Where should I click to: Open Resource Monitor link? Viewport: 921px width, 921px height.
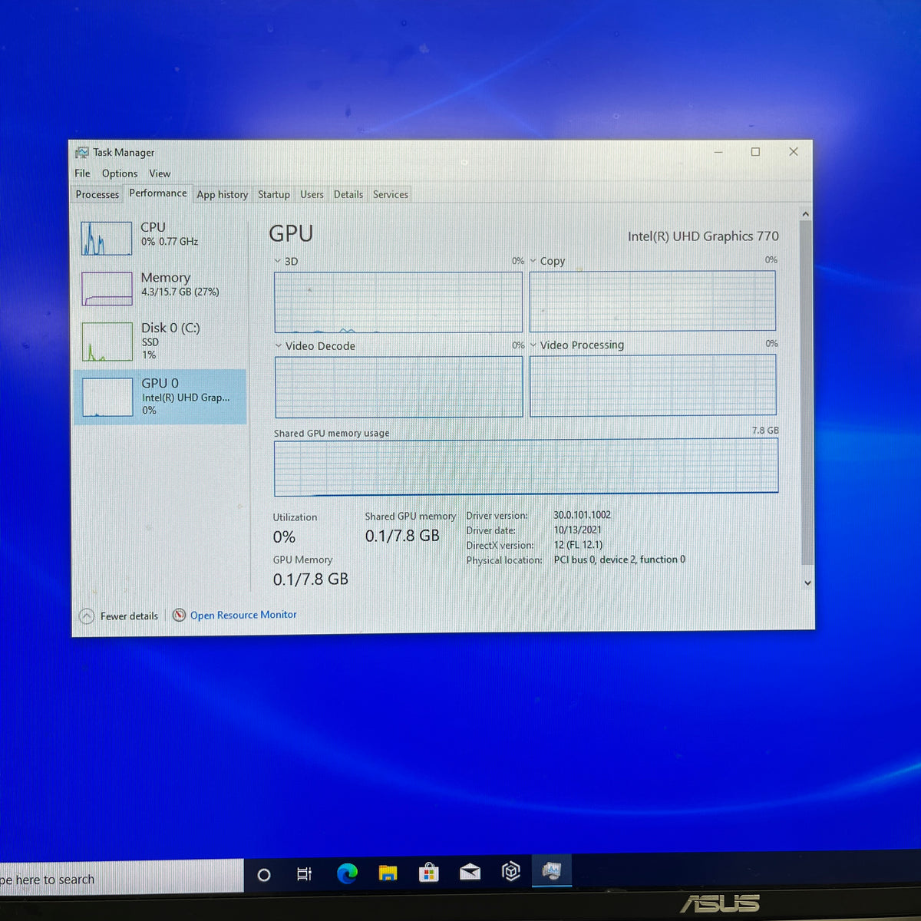click(x=243, y=615)
